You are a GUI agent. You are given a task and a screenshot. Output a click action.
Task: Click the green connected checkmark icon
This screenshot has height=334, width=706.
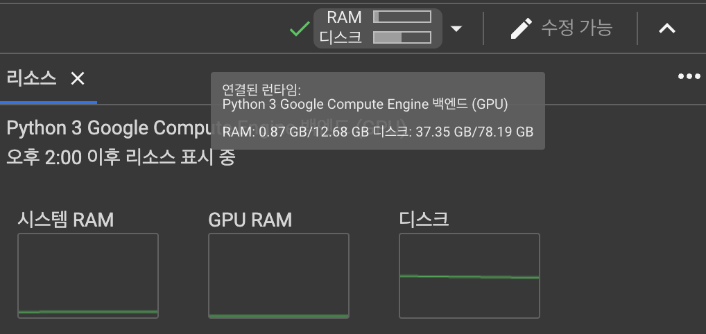(300, 28)
